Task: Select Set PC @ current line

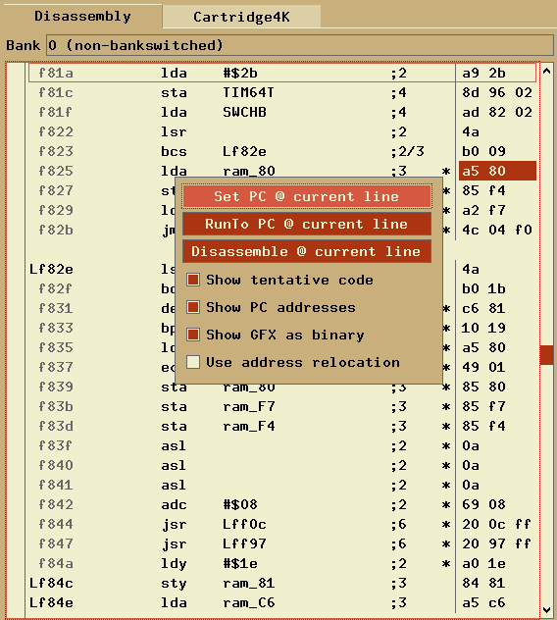Action: 307,196
